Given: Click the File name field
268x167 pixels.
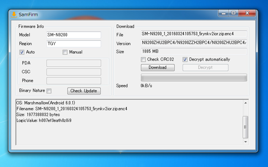Looking at the screenshot, I should click(x=194, y=34).
